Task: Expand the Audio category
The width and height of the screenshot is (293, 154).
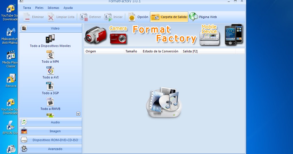Action: (x=51, y=122)
